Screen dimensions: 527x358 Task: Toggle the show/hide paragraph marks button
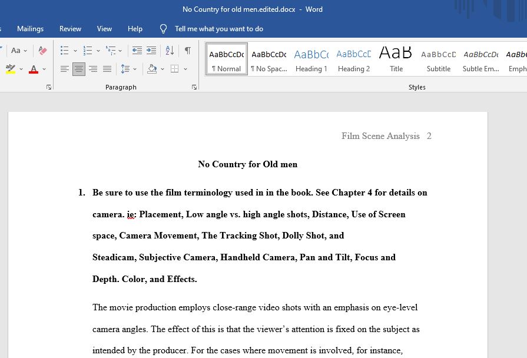pyautogui.click(x=188, y=51)
